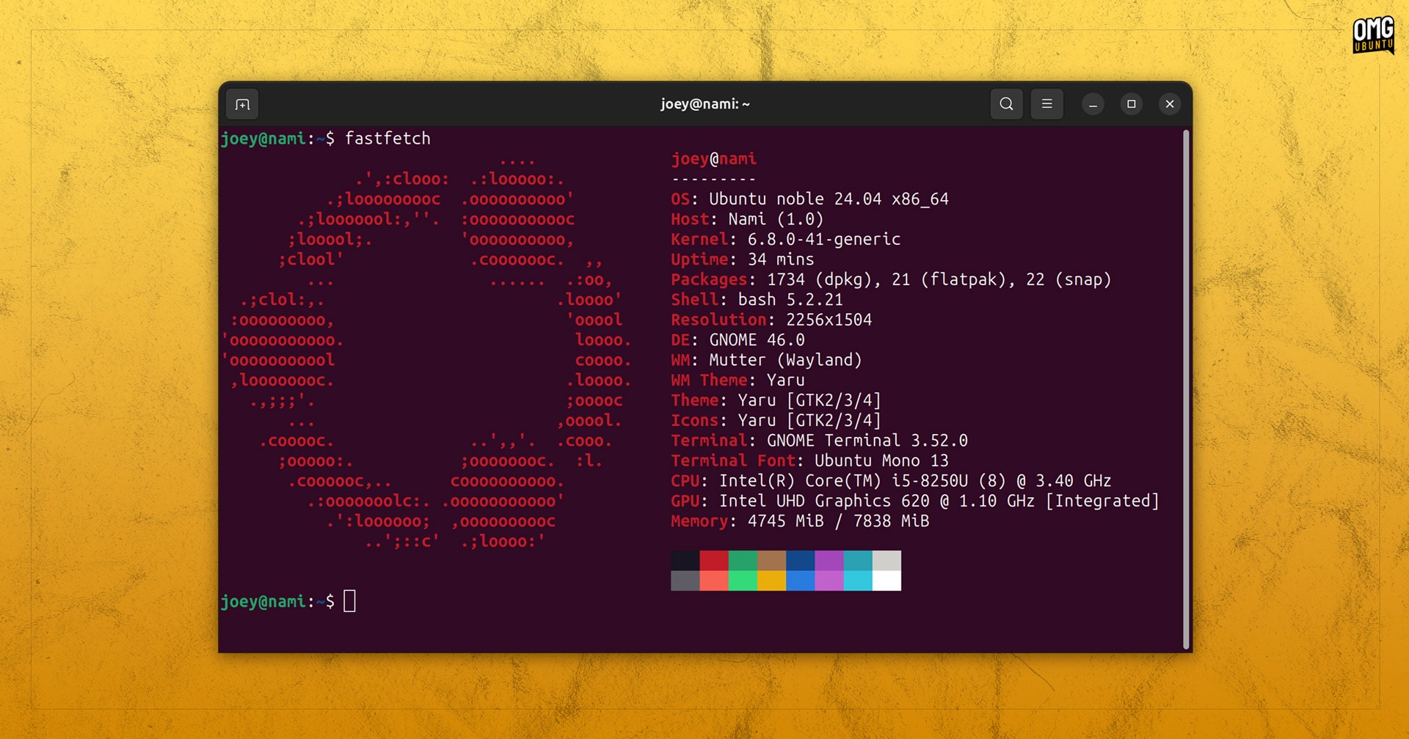Viewport: 1409px width, 739px height.
Task: Click the 'Packages: 1734 (dpkg)' line
Action: click(891, 279)
